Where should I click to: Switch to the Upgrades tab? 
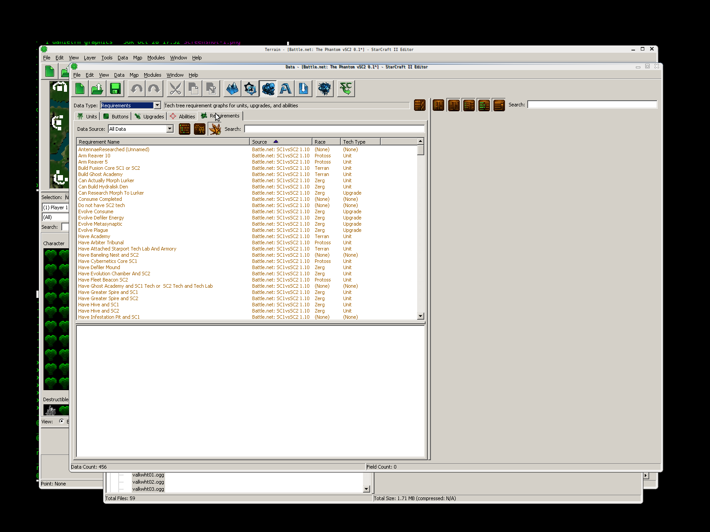150,117
